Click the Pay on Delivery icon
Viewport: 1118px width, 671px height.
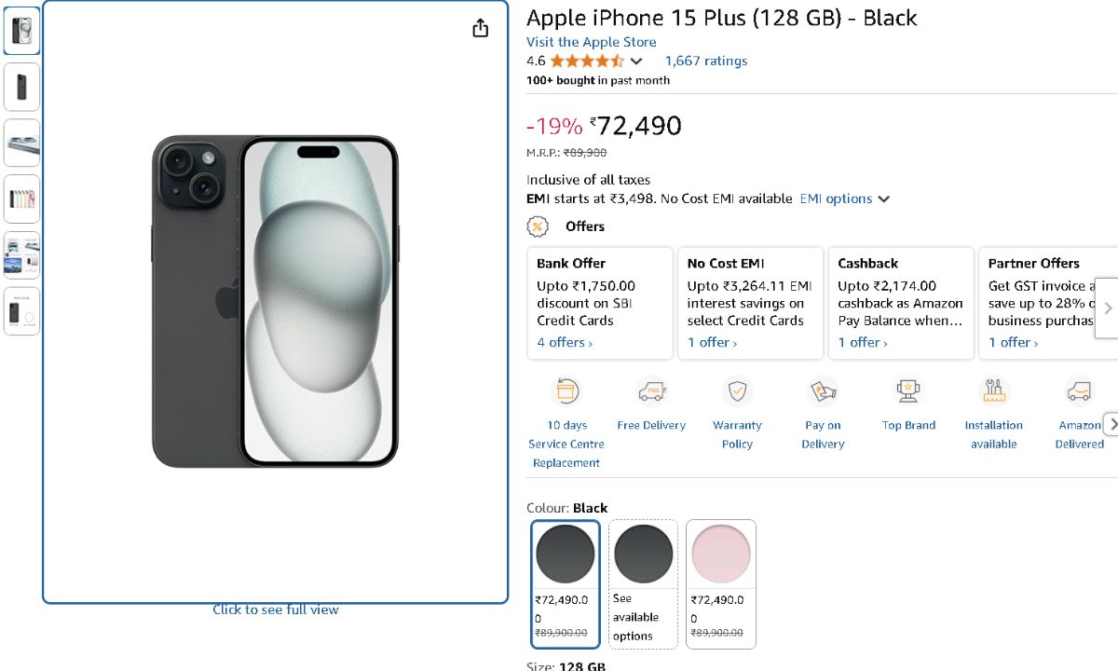pyautogui.click(x=823, y=391)
